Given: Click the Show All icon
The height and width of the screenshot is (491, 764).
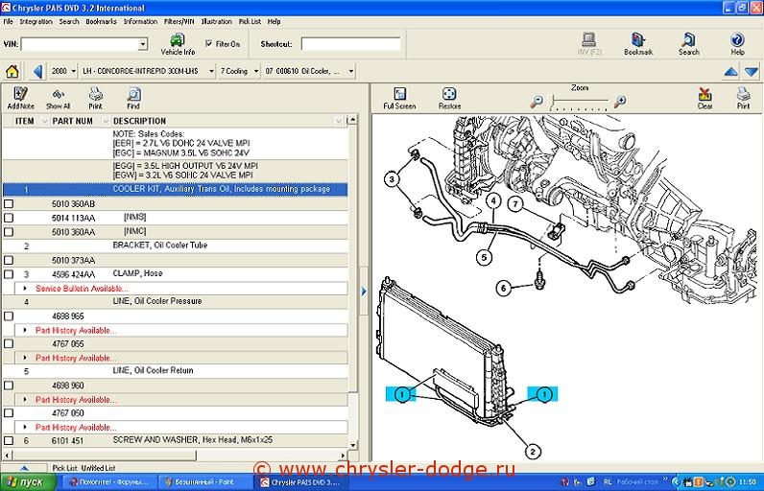Looking at the screenshot, I should coord(58,99).
